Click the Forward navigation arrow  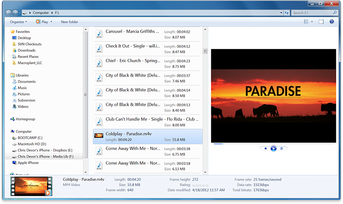click(15, 13)
